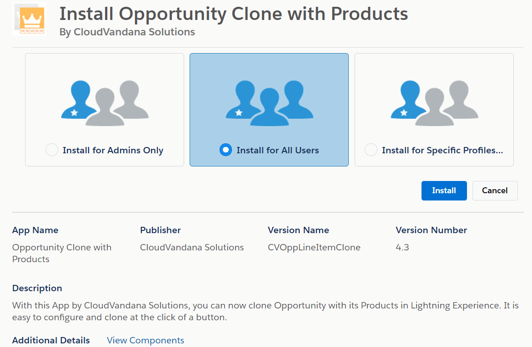Viewport: 532px width, 347px height.
Task: Click the Version Name heading
Action: tap(299, 230)
